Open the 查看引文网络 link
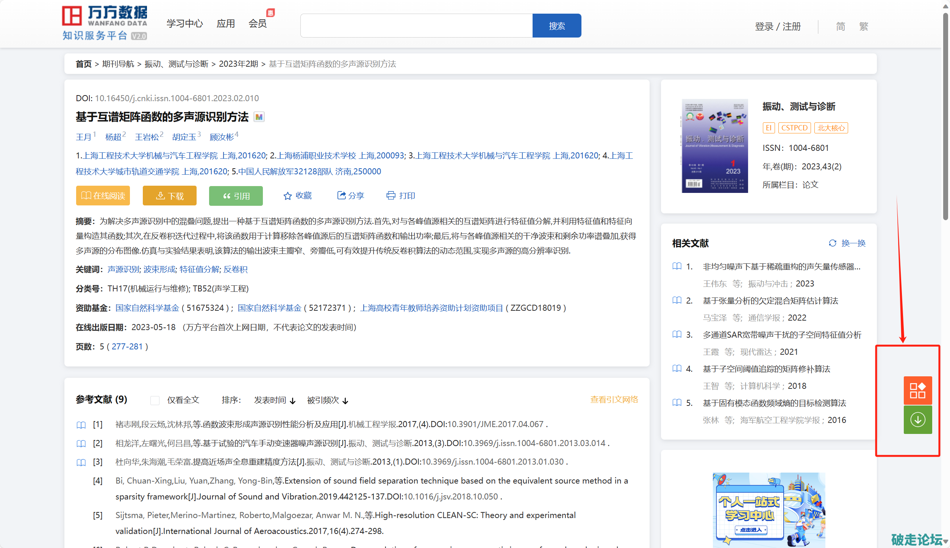 (614, 399)
